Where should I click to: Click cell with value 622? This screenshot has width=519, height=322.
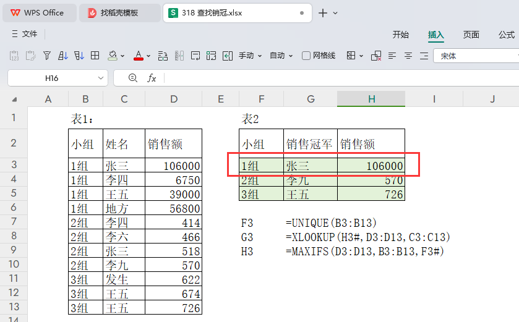click(x=173, y=279)
